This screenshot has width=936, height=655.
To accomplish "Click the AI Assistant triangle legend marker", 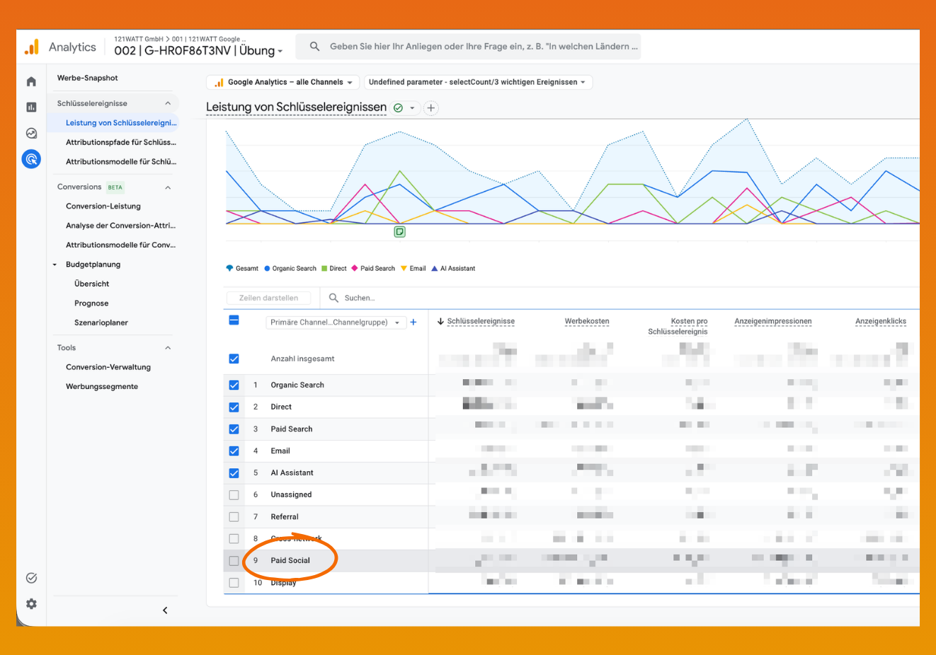I will pyautogui.click(x=435, y=269).
